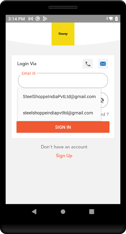Tap the Android home circle button
This screenshot has width=126, height=234.
tap(63, 211)
